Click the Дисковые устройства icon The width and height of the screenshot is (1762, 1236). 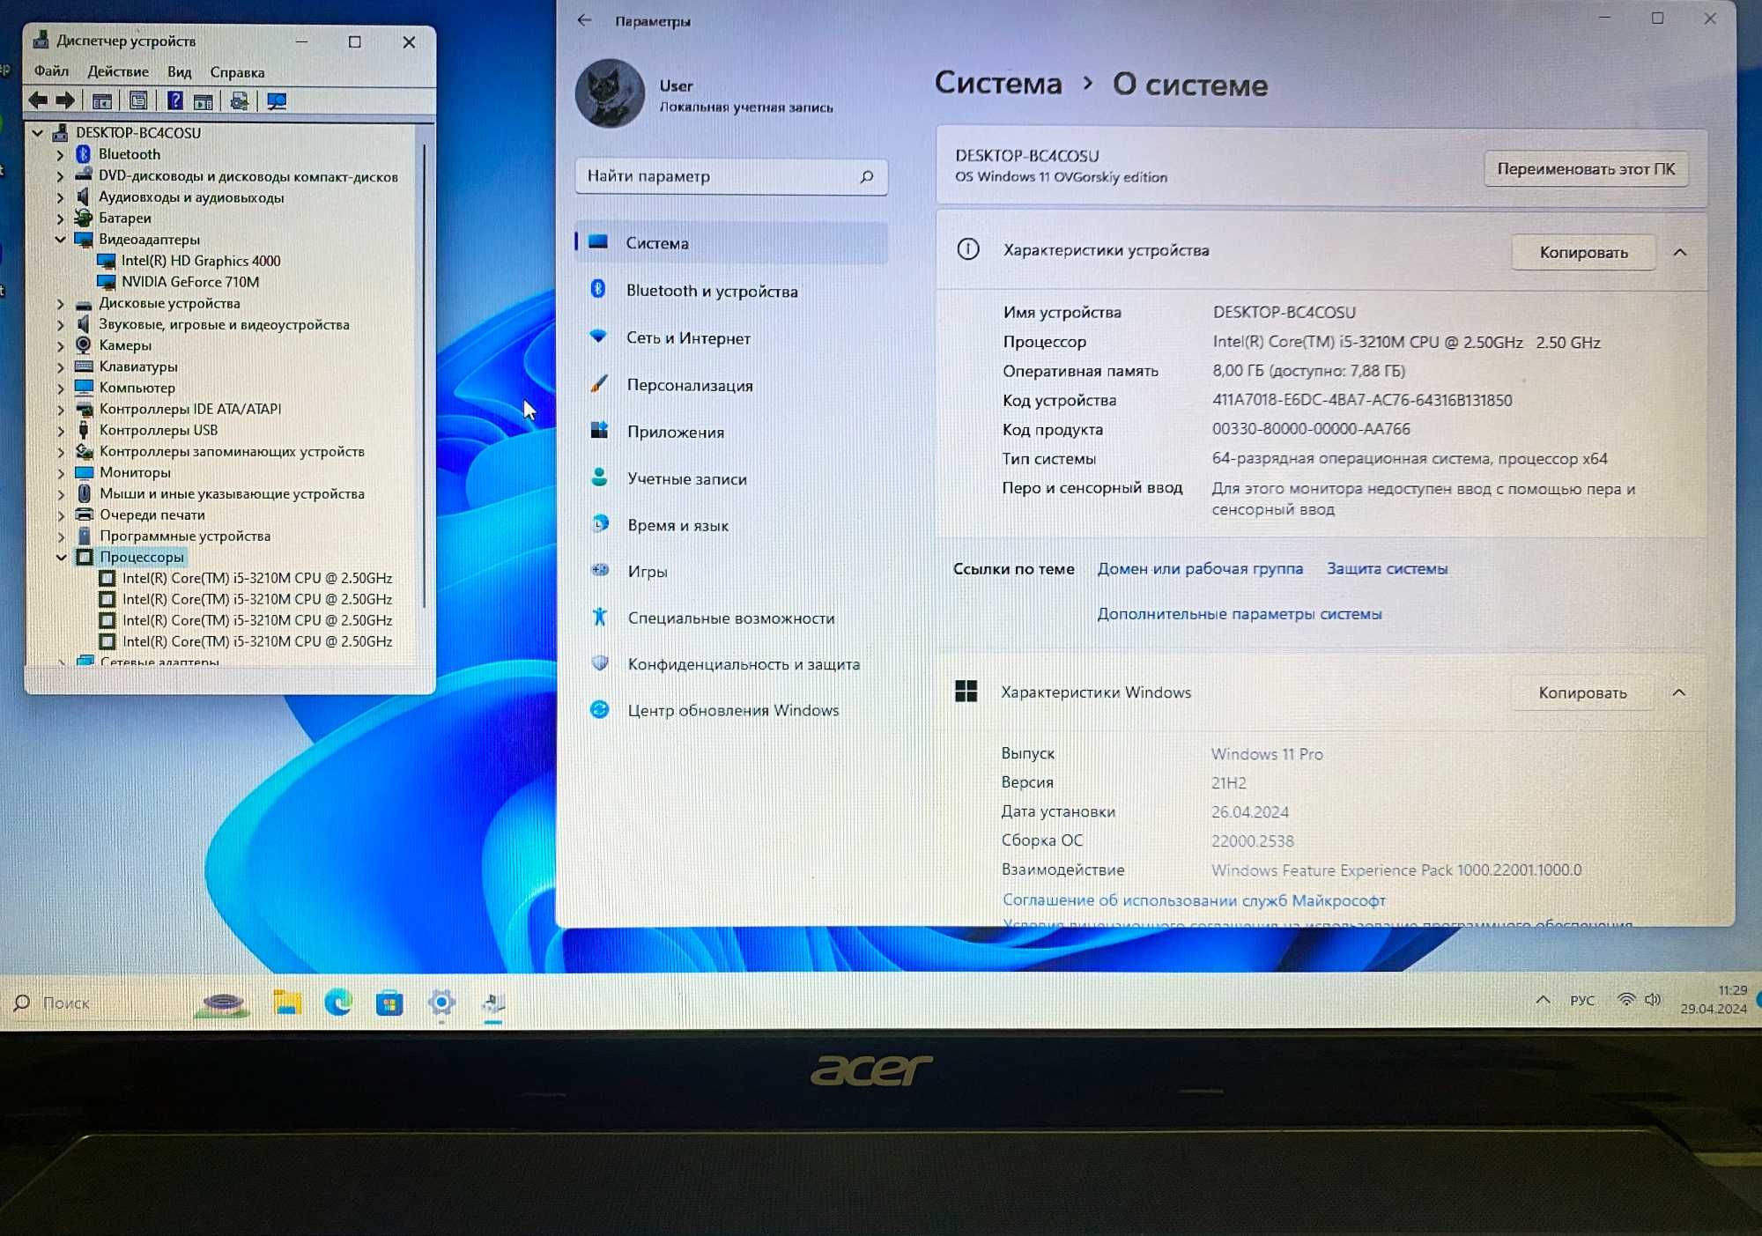(82, 301)
